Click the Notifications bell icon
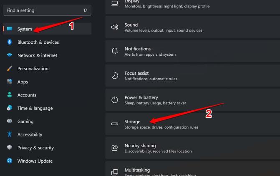This screenshot has width=280, height=176. coord(115,51)
